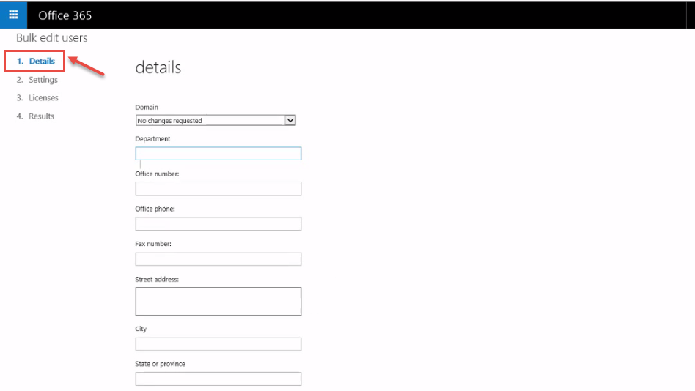This screenshot has width=695, height=391.
Task: Select the Office phone input box
Action: click(x=218, y=223)
